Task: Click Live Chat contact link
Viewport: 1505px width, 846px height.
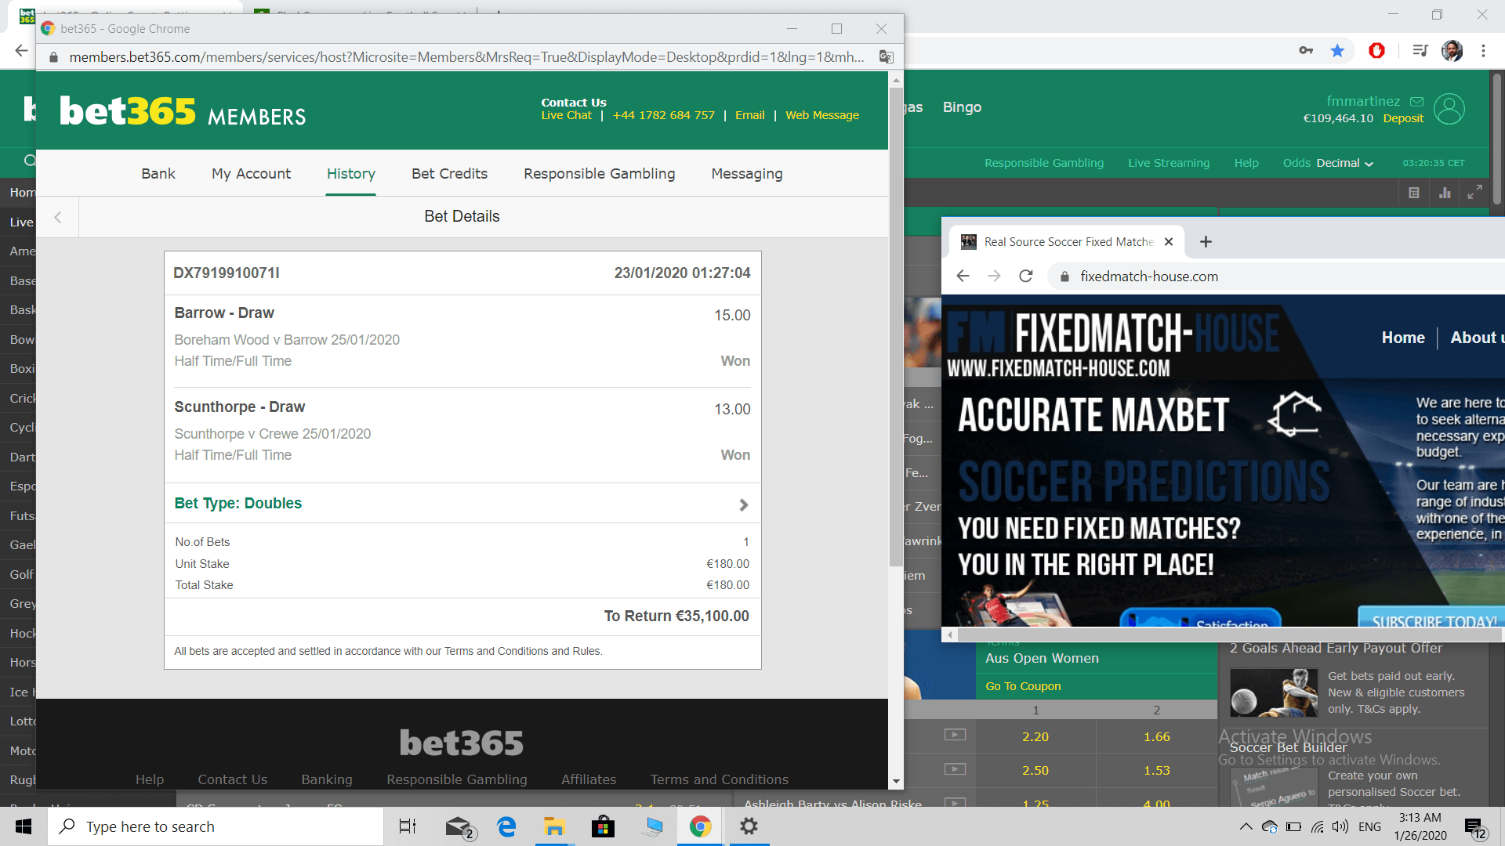Action: click(x=566, y=115)
